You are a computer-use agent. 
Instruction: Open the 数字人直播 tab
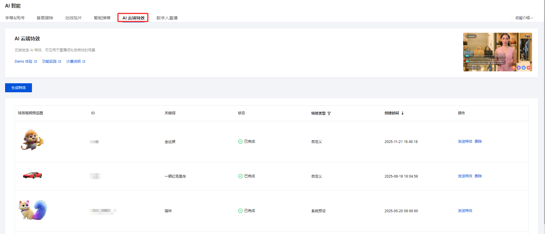pos(167,18)
